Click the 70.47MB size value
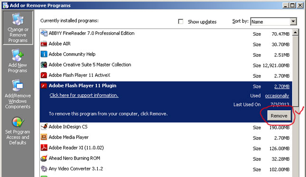Screen dimensions: 306x177 point(281,34)
